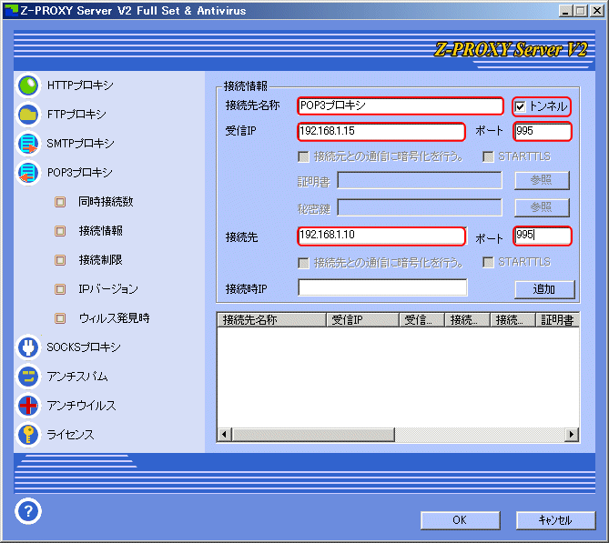Viewport: 609px width, 543px height.
Task: Toggle the STARTTLS checkbox under 受信IP
Action: [488, 156]
